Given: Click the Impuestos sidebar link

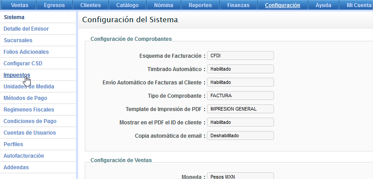Looking at the screenshot, I should click(x=17, y=75).
